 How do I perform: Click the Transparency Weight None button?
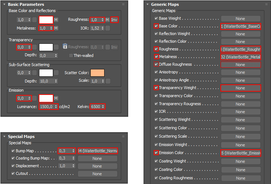[240, 88]
